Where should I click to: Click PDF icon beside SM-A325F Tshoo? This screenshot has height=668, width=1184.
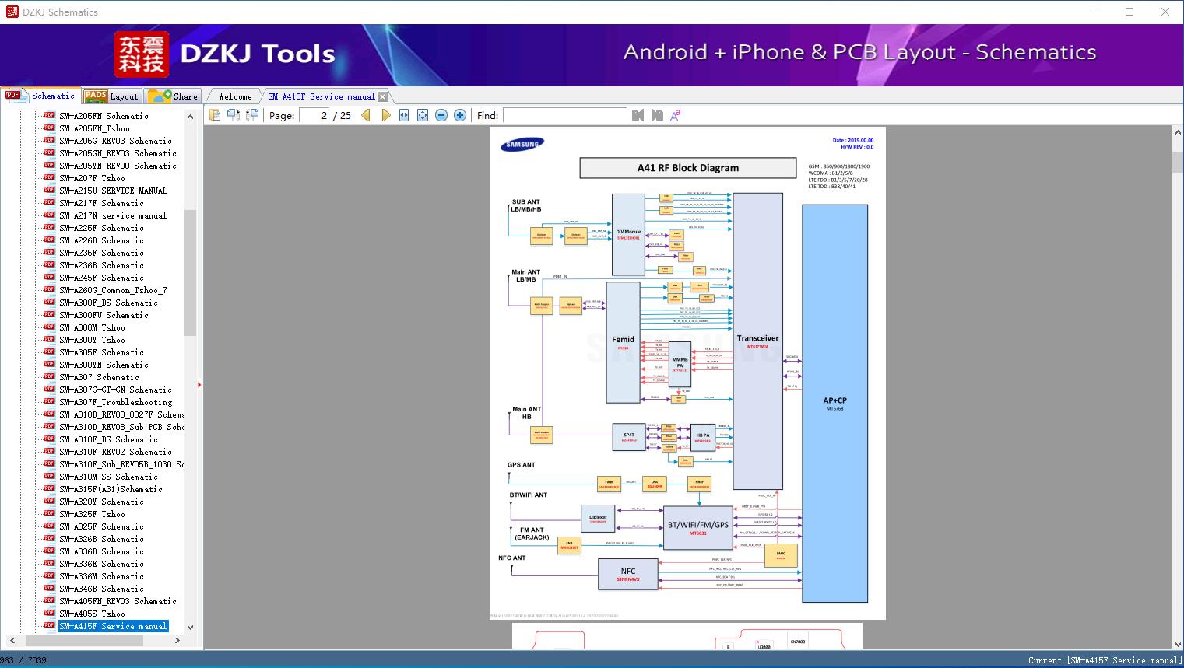49,514
